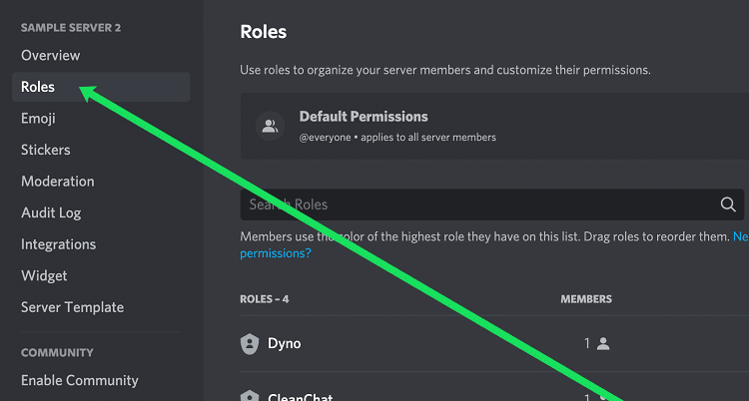The width and height of the screenshot is (749, 401).
Task: Click the Dyno member count person icon
Action: click(x=603, y=344)
